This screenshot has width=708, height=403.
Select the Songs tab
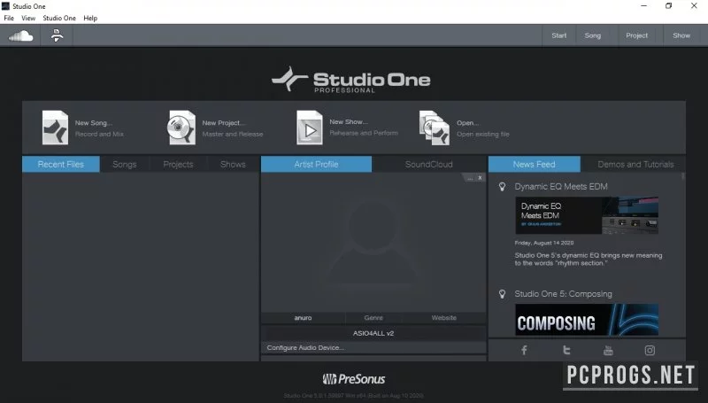point(125,165)
